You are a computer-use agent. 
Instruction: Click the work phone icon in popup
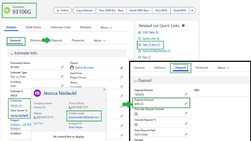[70, 107]
